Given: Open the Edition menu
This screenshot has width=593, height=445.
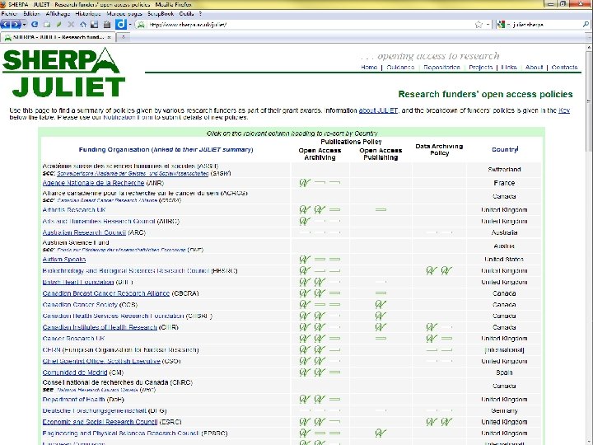Looking at the screenshot, I should [32, 14].
